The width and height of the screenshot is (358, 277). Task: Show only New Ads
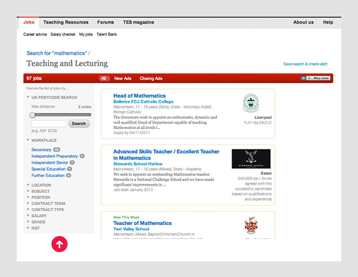(x=122, y=78)
